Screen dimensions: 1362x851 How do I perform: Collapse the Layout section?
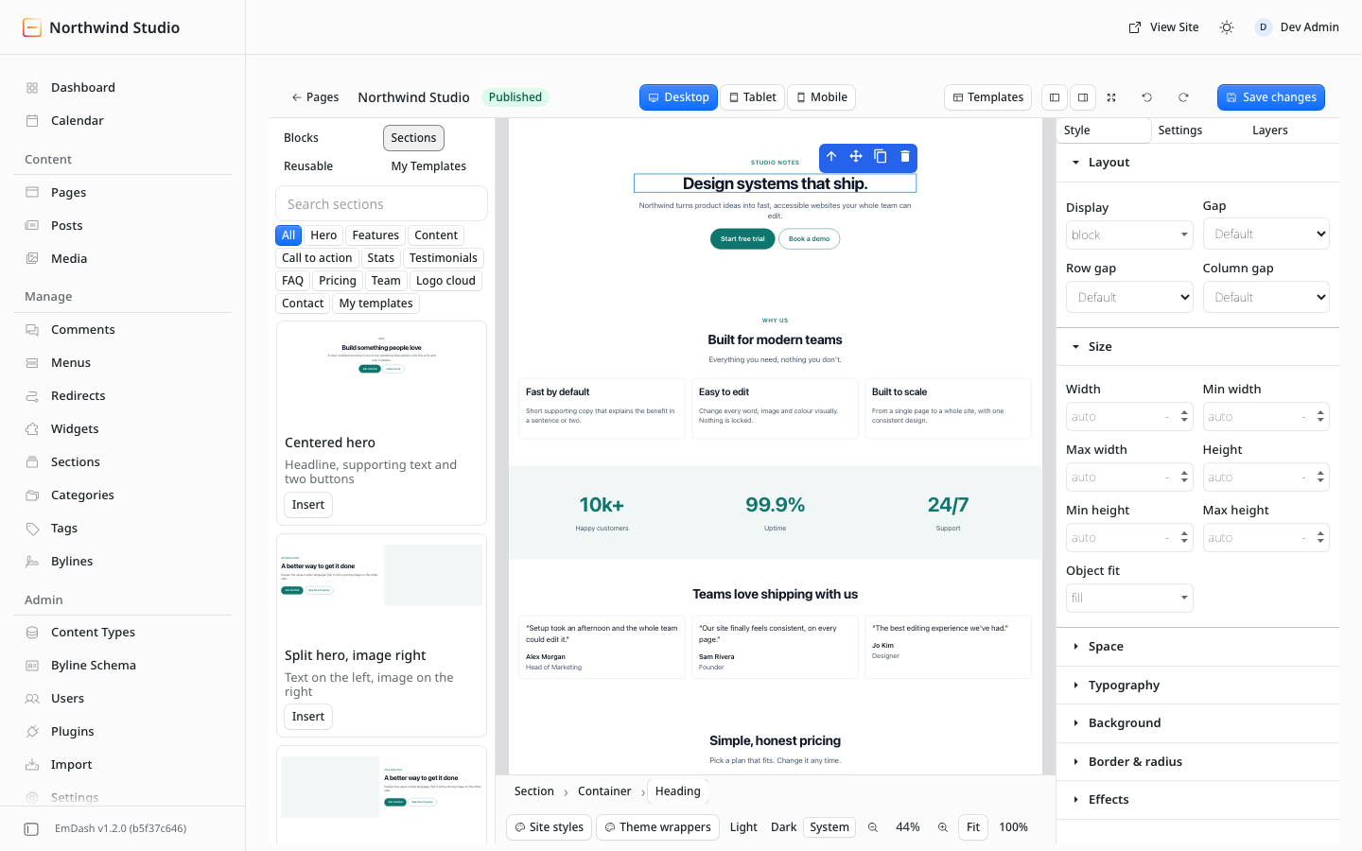click(1197, 163)
